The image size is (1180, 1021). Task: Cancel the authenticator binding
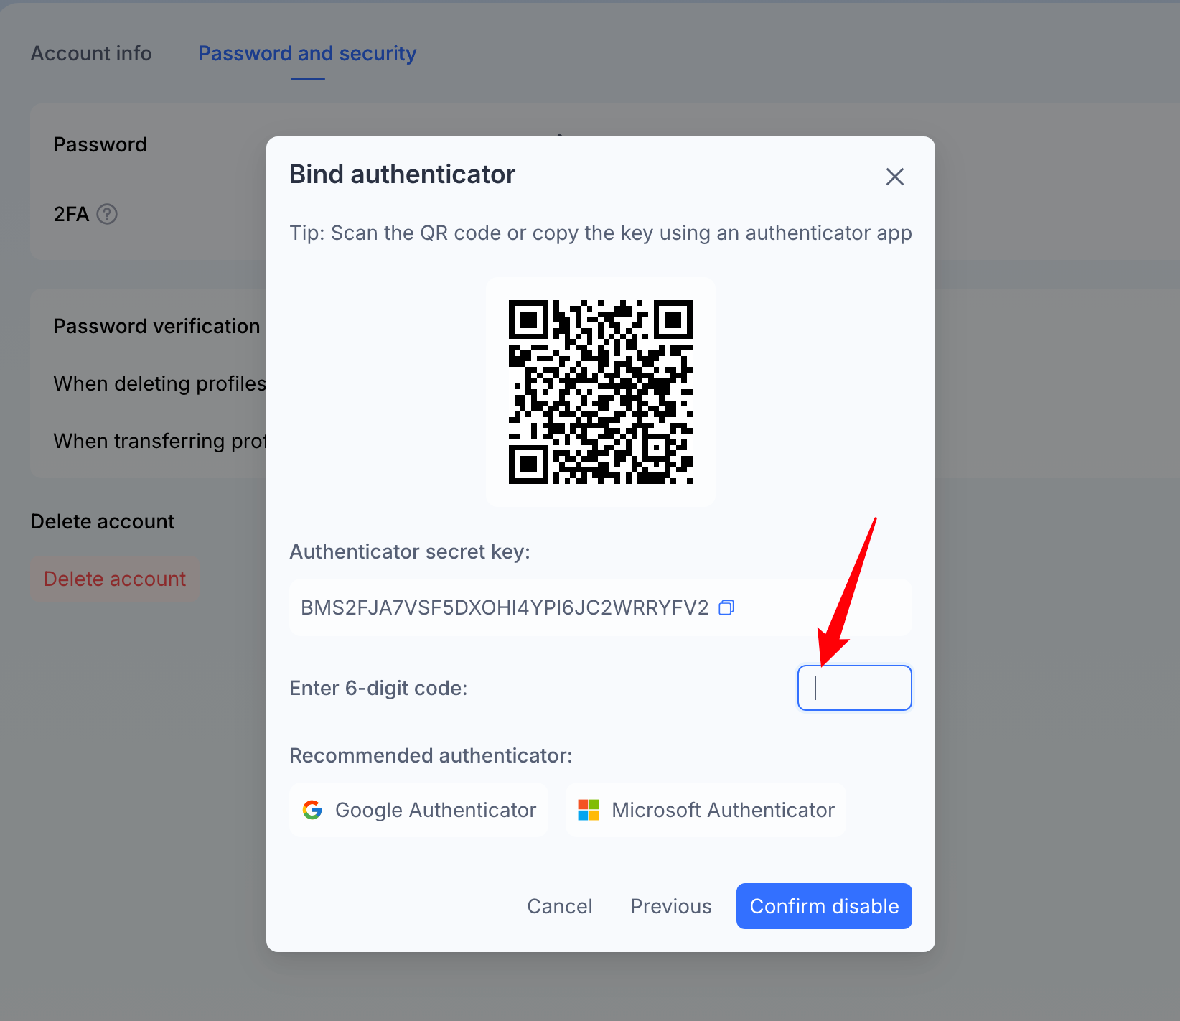click(x=560, y=906)
